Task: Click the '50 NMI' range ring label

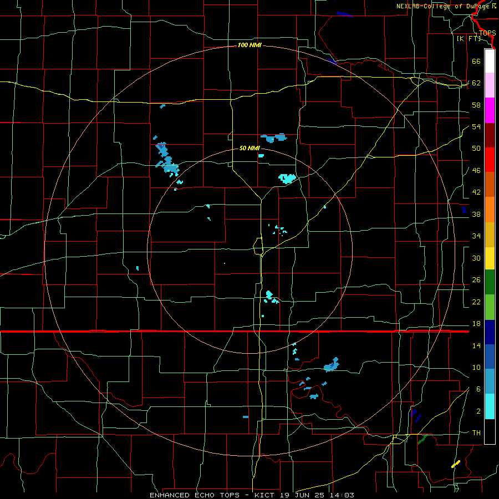Action: tap(249, 148)
